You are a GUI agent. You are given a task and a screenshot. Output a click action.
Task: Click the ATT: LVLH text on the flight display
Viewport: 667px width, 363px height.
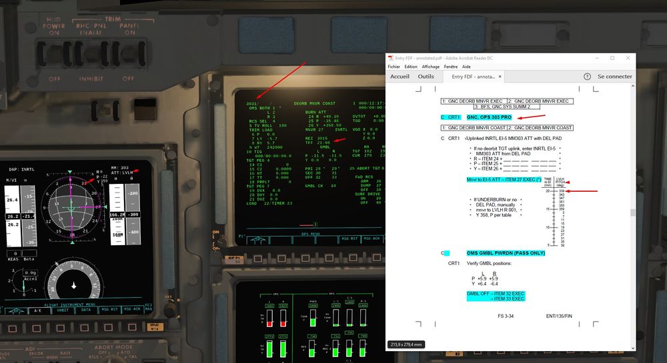click(x=122, y=173)
